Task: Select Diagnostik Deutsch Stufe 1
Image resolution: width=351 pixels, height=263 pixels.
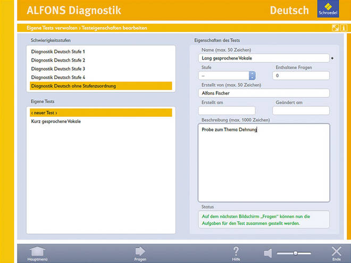Action: [x=101, y=52]
